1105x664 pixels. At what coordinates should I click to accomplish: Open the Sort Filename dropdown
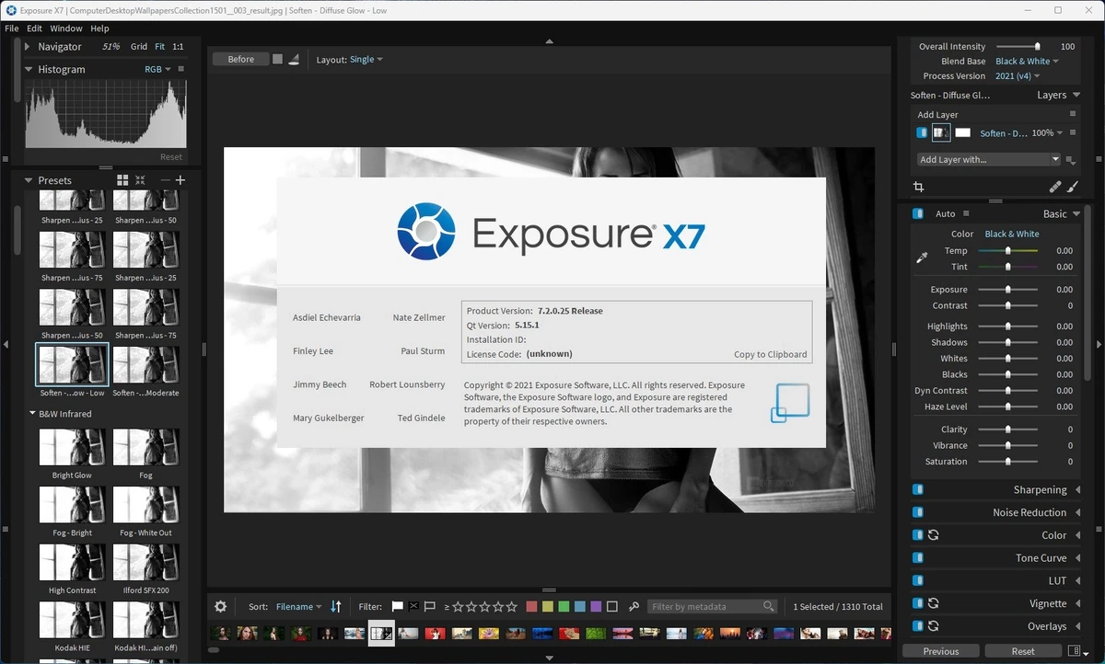299,606
